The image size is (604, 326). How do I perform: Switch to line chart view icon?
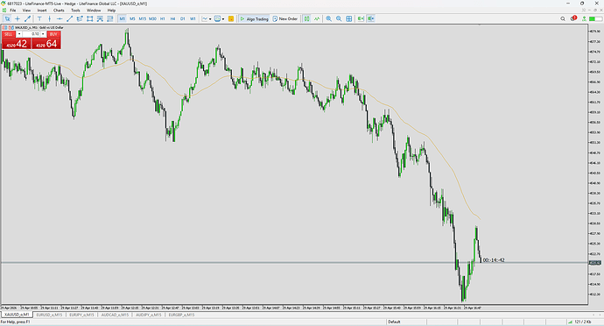point(317,18)
